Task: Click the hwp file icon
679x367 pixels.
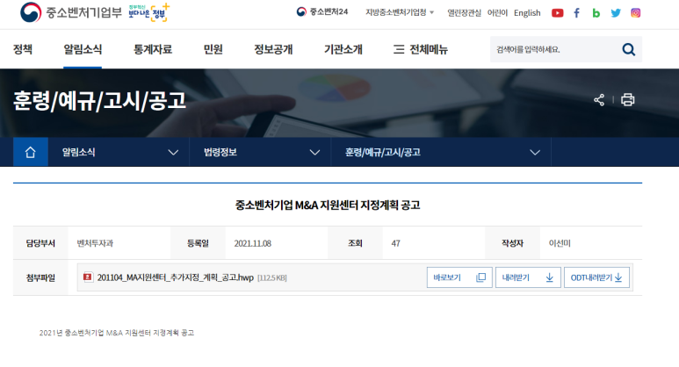Action: 88,277
